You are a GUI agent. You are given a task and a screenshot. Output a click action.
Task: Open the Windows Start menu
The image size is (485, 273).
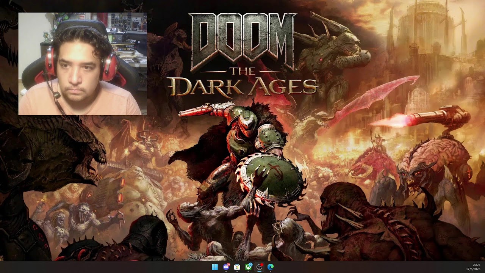click(215, 267)
